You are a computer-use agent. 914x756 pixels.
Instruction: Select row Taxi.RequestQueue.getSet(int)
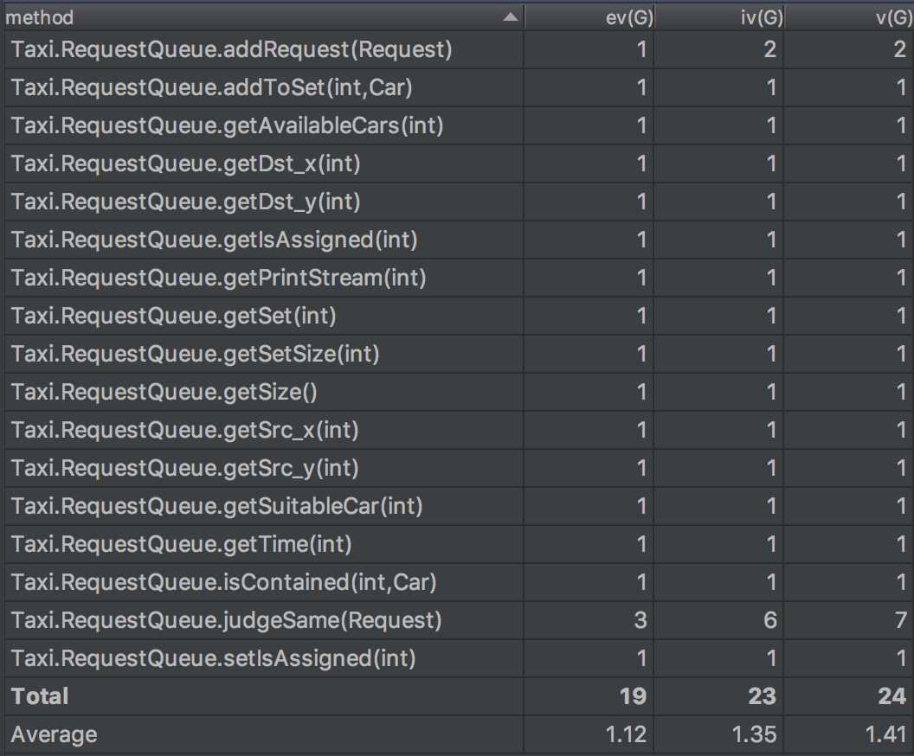457,316
